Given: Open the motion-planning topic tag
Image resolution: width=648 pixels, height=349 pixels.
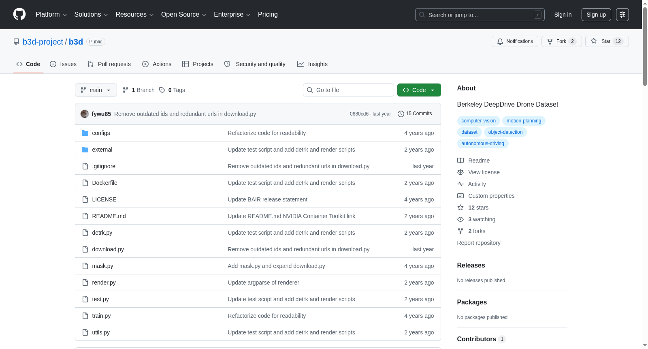Looking at the screenshot, I should 524,121.
